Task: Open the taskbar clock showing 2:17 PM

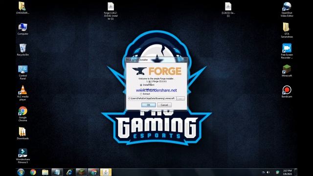Action: 288,172
